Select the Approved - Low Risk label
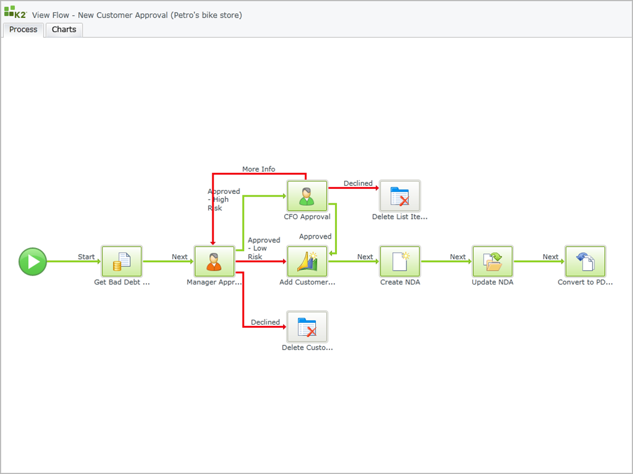Viewport: 633px width, 474px height. click(x=264, y=248)
